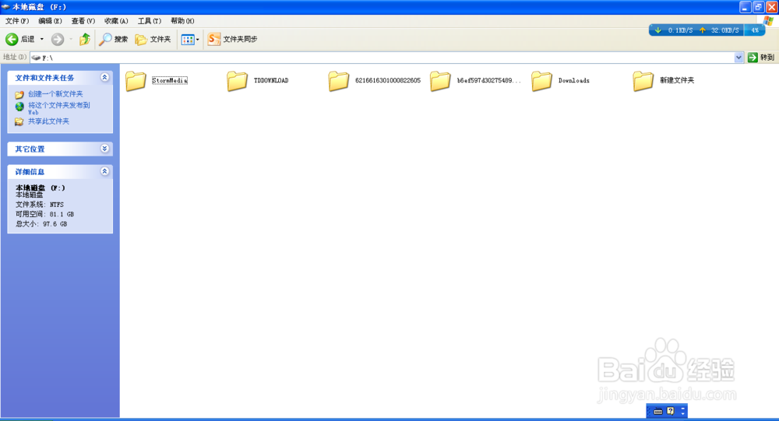The image size is (779, 421).
Task: Select the 新建文件夹 folder icon
Action: click(643, 80)
